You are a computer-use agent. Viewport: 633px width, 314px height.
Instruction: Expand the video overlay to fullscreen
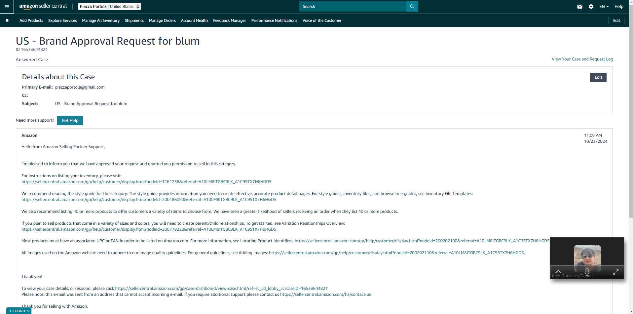click(x=616, y=272)
